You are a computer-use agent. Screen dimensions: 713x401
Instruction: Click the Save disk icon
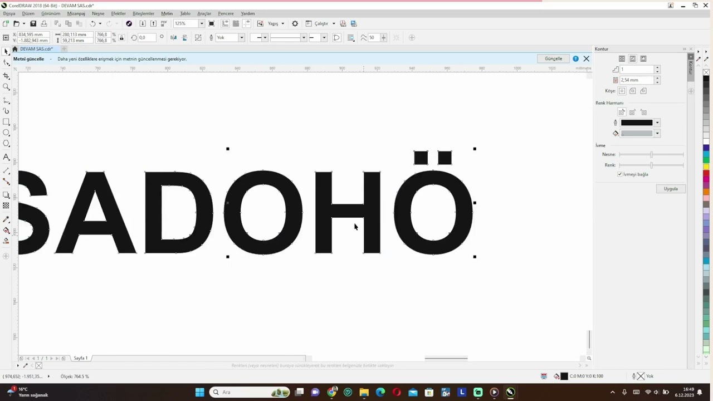[33, 23]
